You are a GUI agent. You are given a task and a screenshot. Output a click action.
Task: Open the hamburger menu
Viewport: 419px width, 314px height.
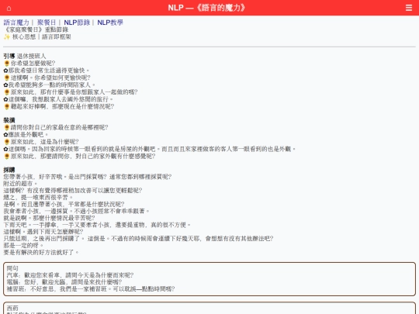(x=409, y=8)
